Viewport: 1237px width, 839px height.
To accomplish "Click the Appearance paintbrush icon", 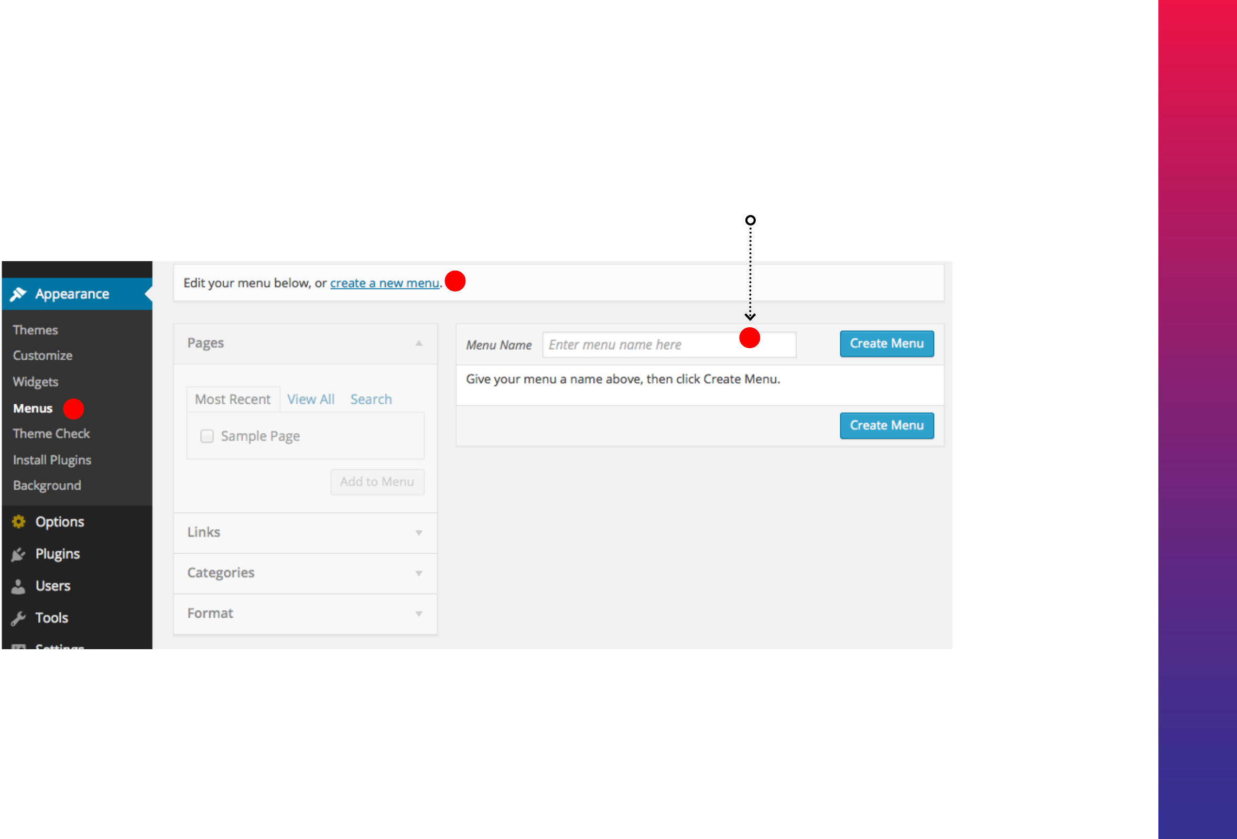I will click(x=18, y=294).
